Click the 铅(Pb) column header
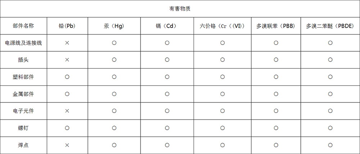Image resolution: width=360 pixels, height=154 pixels. tap(67, 26)
